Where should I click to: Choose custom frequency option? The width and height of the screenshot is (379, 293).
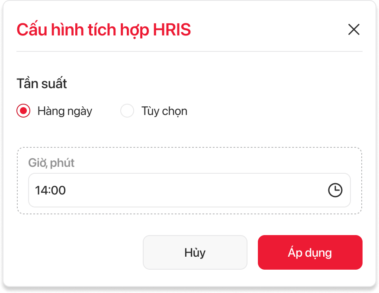pos(127,111)
